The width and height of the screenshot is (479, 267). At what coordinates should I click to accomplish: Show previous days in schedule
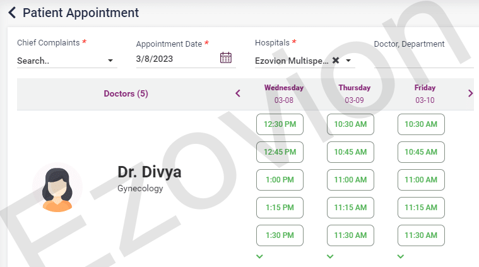pos(238,93)
